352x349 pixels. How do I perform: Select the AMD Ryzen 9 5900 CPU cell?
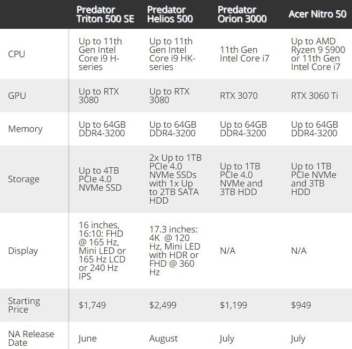point(315,54)
